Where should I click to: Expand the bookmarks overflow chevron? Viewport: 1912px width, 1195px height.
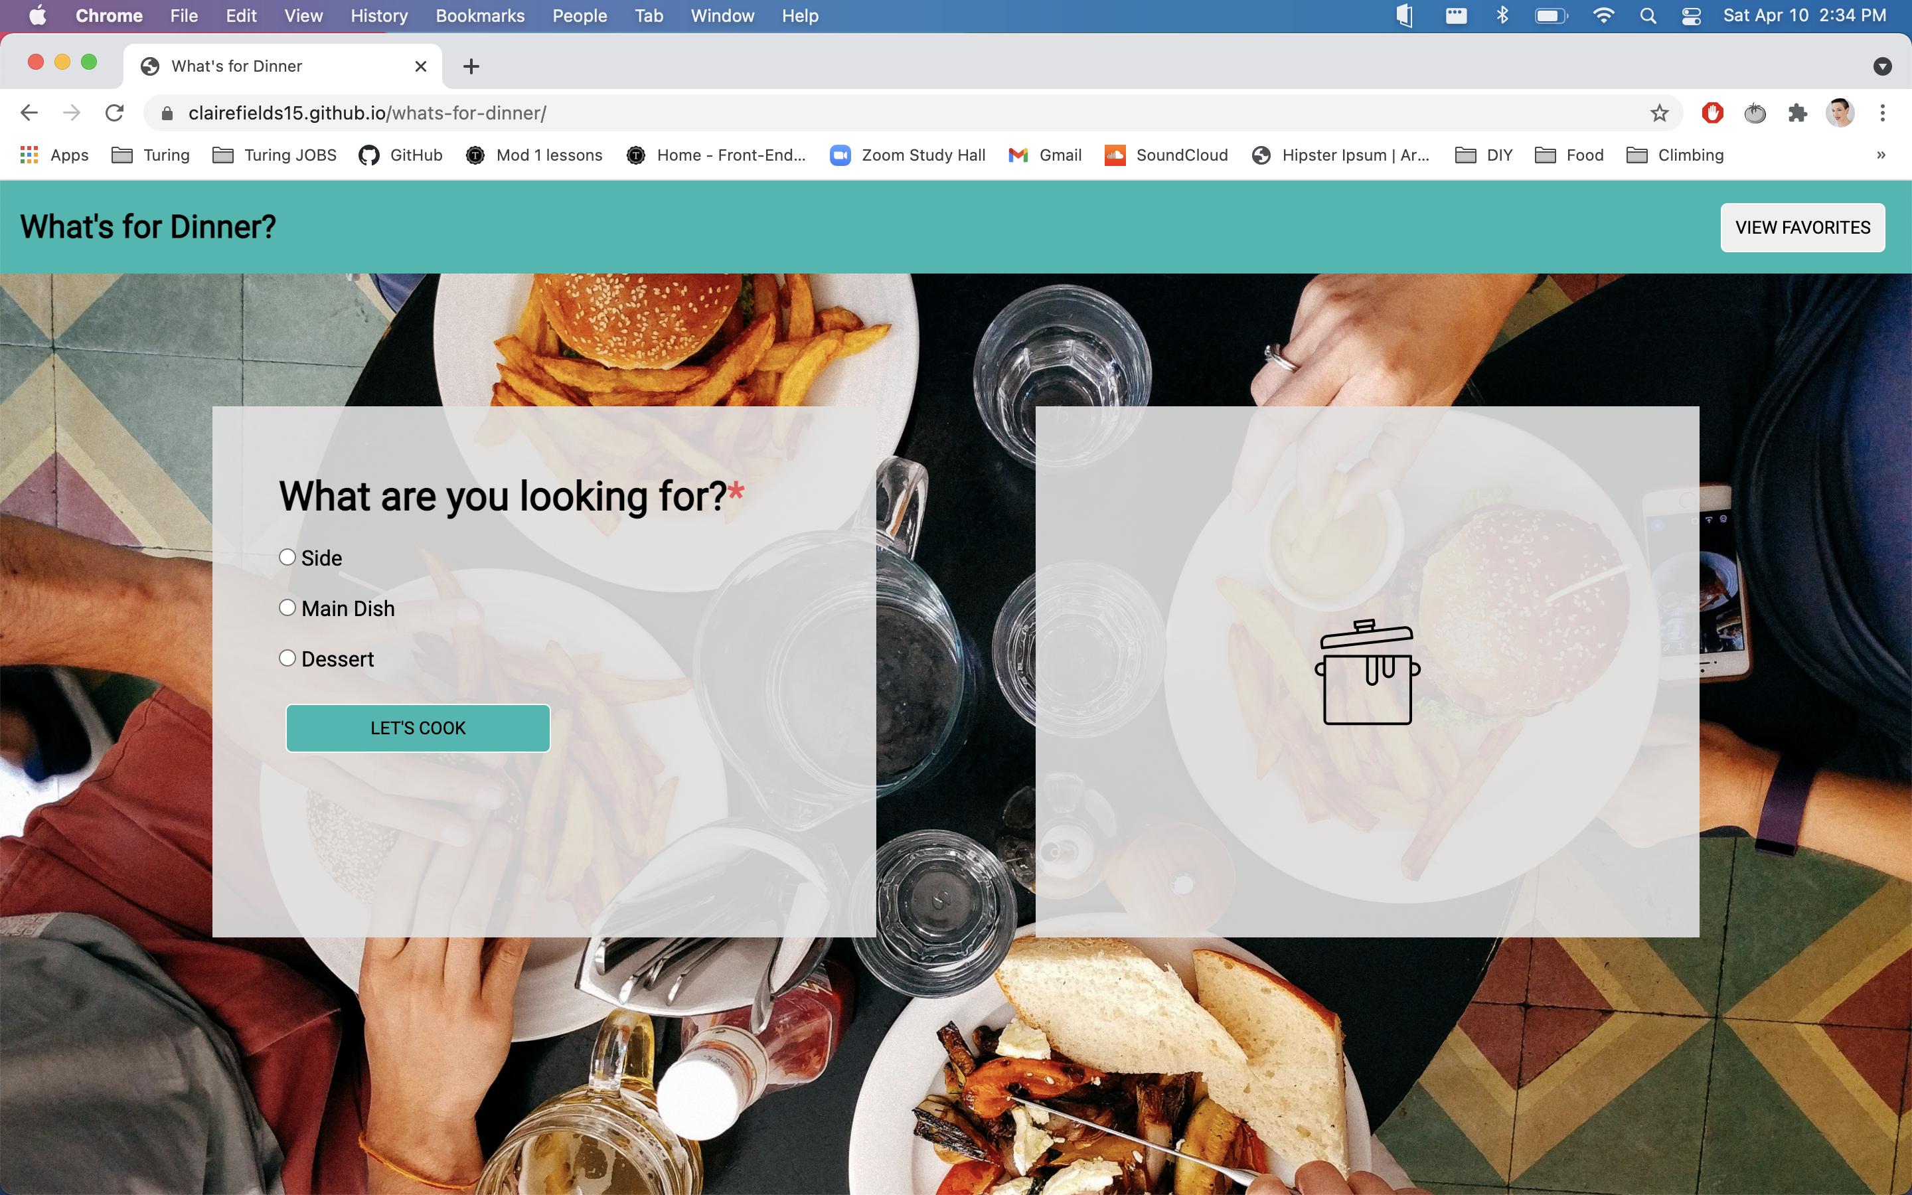click(1881, 155)
